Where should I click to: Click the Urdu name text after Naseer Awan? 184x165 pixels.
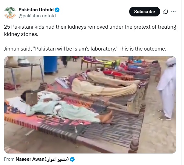pyautogui.click(x=57, y=160)
